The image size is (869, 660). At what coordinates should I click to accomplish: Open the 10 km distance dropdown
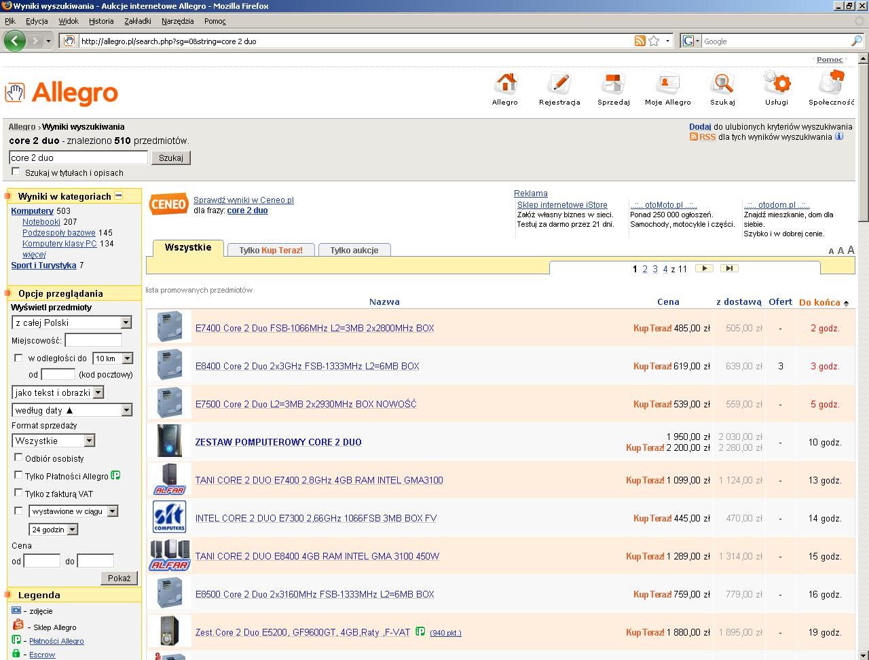pyautogui.click(x=113, y=358)
